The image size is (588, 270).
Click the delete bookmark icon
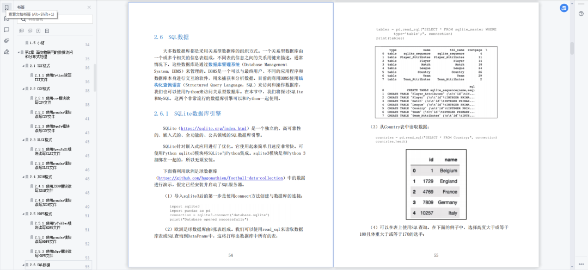click(x=47, y=30)
